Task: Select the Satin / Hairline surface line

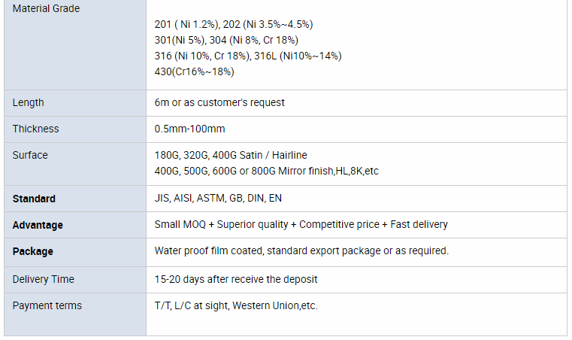Action: tap(231, 155)
